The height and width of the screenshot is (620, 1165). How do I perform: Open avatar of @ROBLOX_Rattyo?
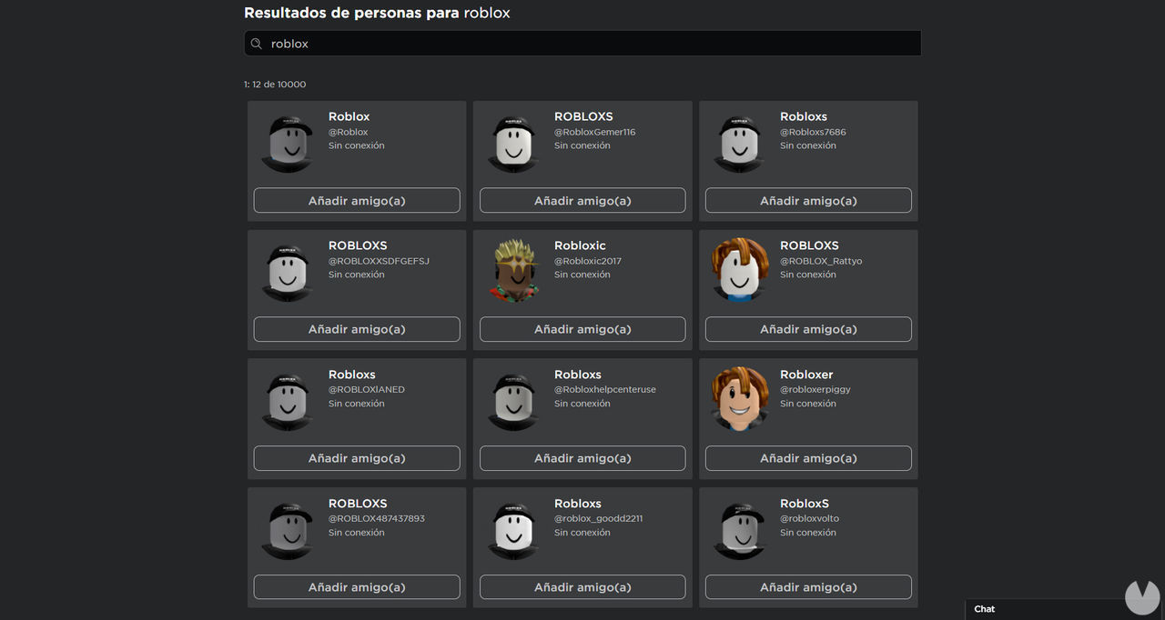click(739, 271)
